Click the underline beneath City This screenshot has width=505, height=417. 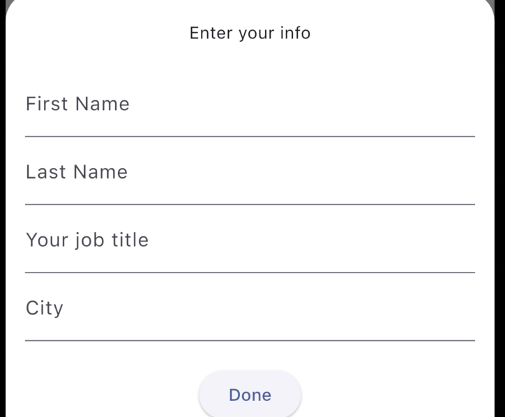[250, 340]
